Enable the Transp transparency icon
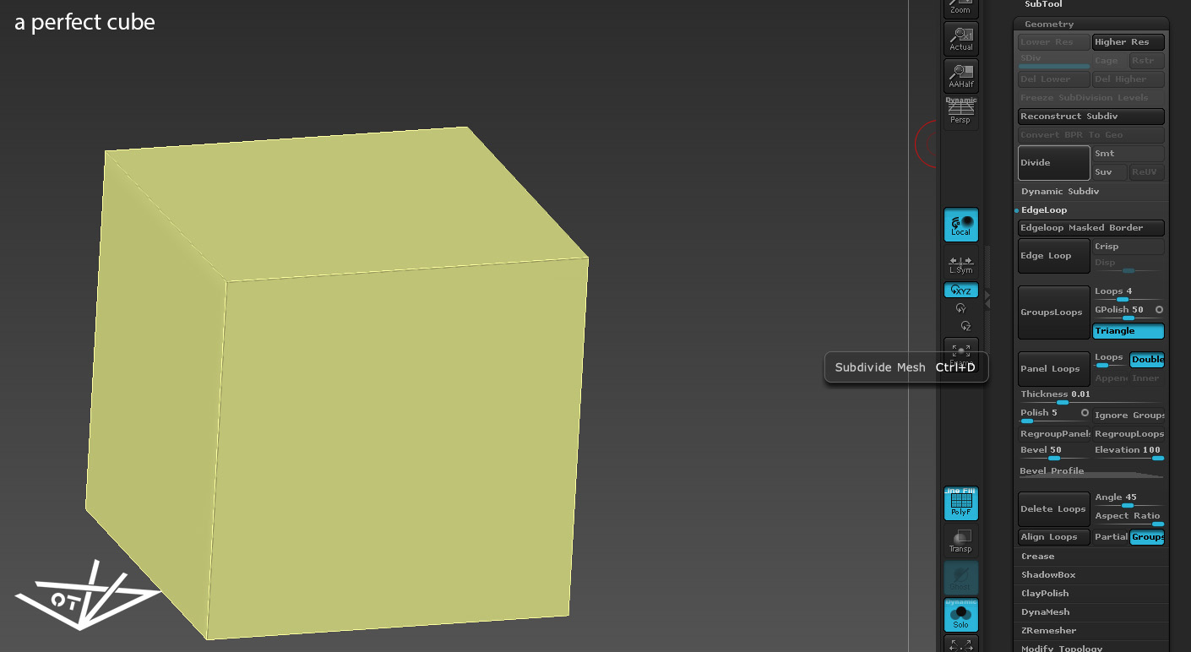 pyautogui.click(x=960, y=541)
